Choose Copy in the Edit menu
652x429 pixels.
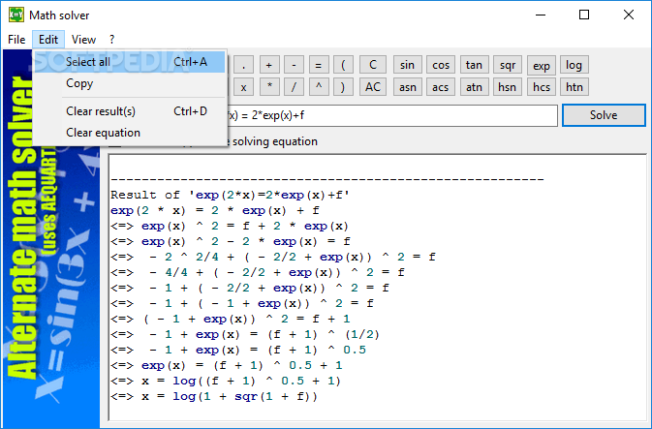pos(129,83)
